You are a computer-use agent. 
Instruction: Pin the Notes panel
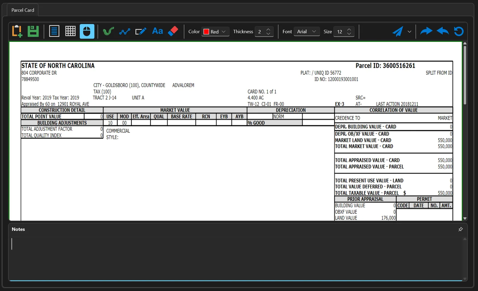(460, 229)
